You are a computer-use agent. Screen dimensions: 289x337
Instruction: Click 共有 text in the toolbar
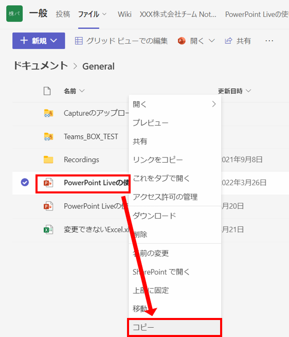coord(244,41)
